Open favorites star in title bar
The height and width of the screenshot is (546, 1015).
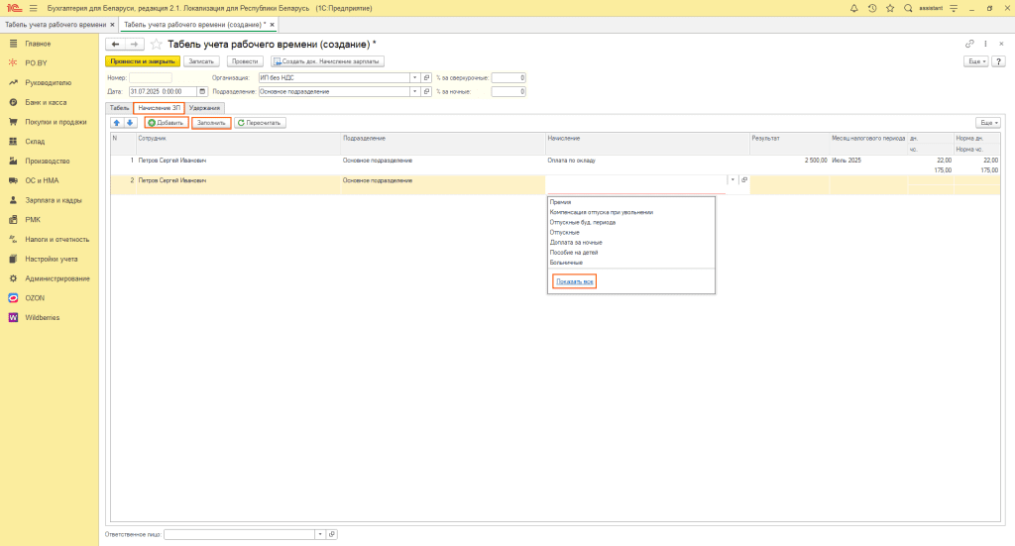(x=890, y=8)
